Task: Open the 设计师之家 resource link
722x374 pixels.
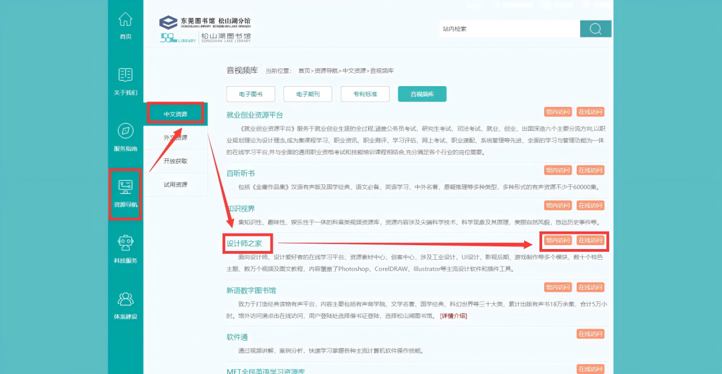Action: (244, 244)
